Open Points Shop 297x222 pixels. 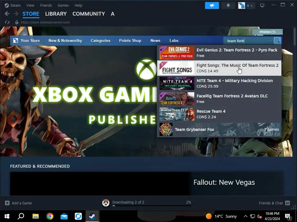click(130, 40)
